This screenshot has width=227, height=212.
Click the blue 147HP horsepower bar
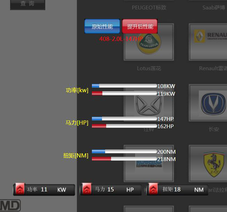click(125, 119)
